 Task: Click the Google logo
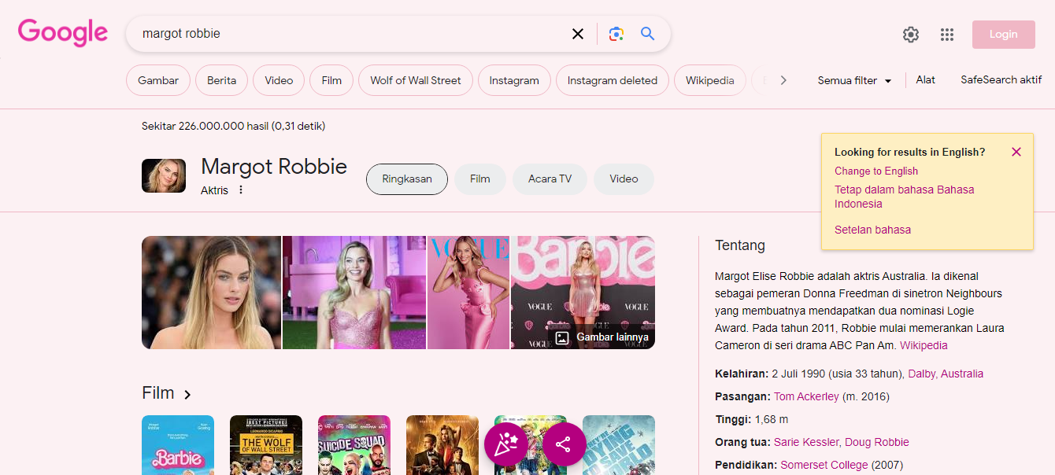63,33
